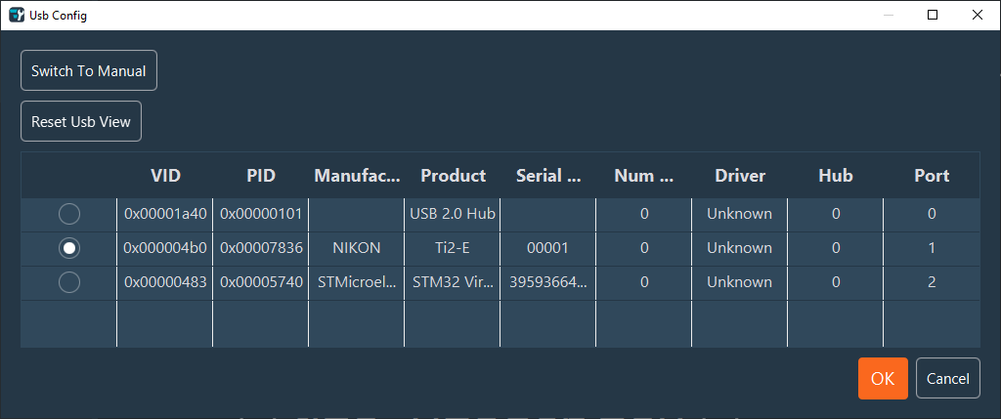Click Driver cell in USB 2.0 Hub row

tap(739, 214)
